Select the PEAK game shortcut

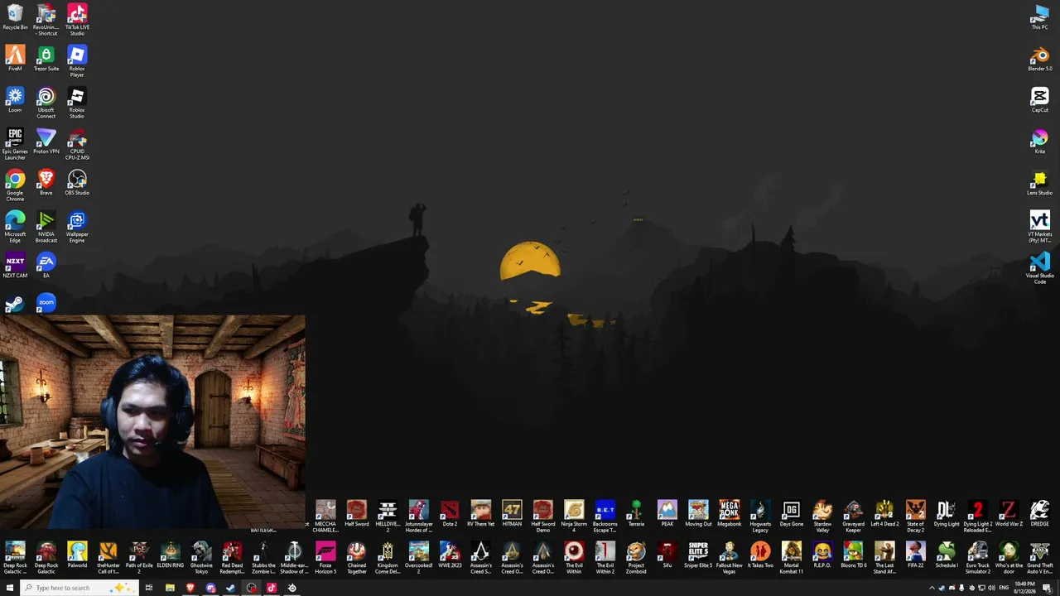667,514
